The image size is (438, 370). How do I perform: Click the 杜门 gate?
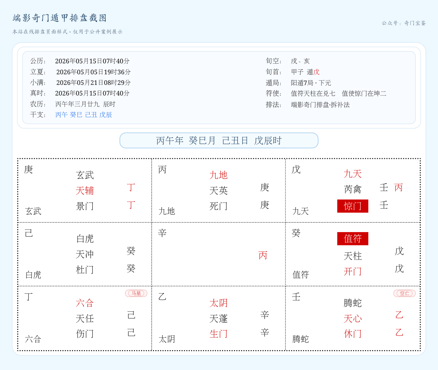[85, 270]
